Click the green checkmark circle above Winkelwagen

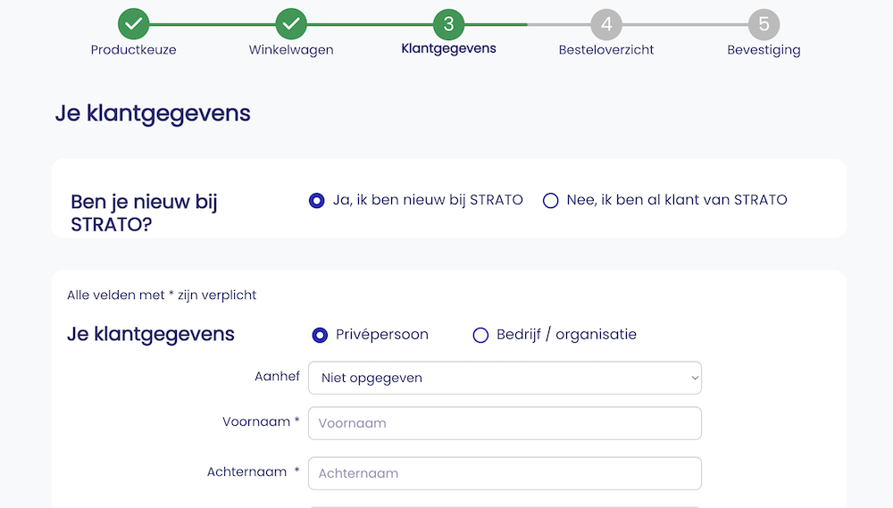[x=291, y=24]
